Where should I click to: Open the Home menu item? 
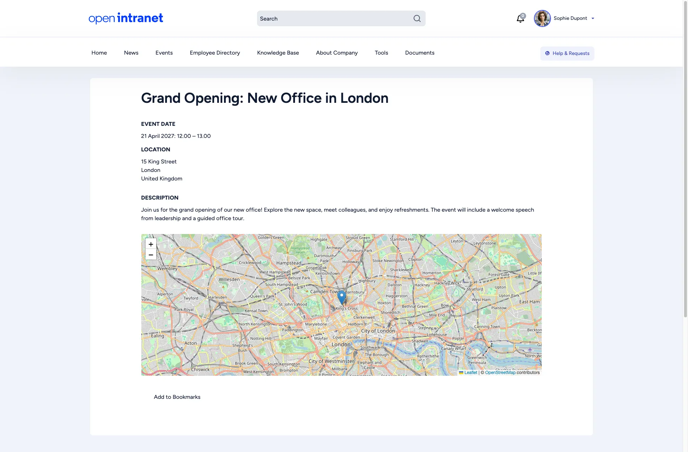[x=99, y=52]
